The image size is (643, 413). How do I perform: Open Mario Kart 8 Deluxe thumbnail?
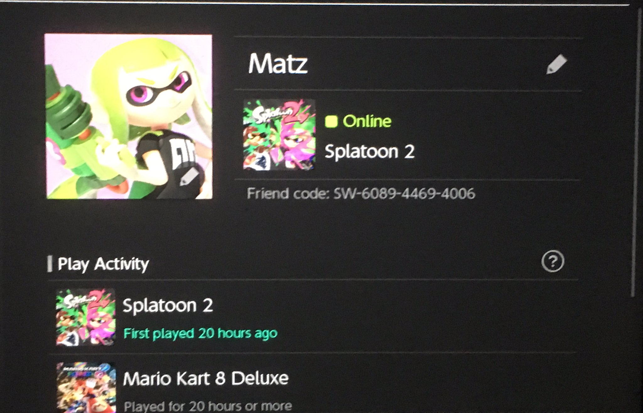(x=86, y=388)
